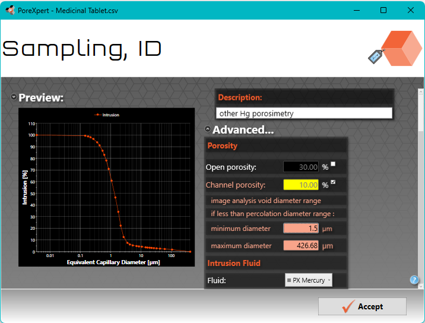Collapse the Preview section
Screen dimensions: 425x323
(x=13, y=97)
